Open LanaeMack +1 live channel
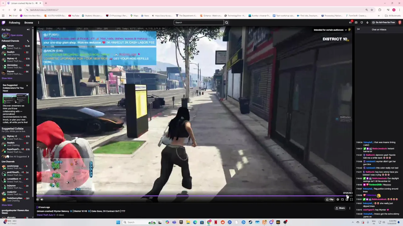403x226 pixels. [x=16, y=180]
